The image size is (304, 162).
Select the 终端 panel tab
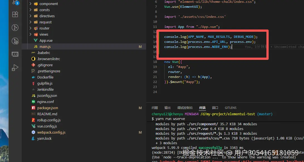point(202,108)
